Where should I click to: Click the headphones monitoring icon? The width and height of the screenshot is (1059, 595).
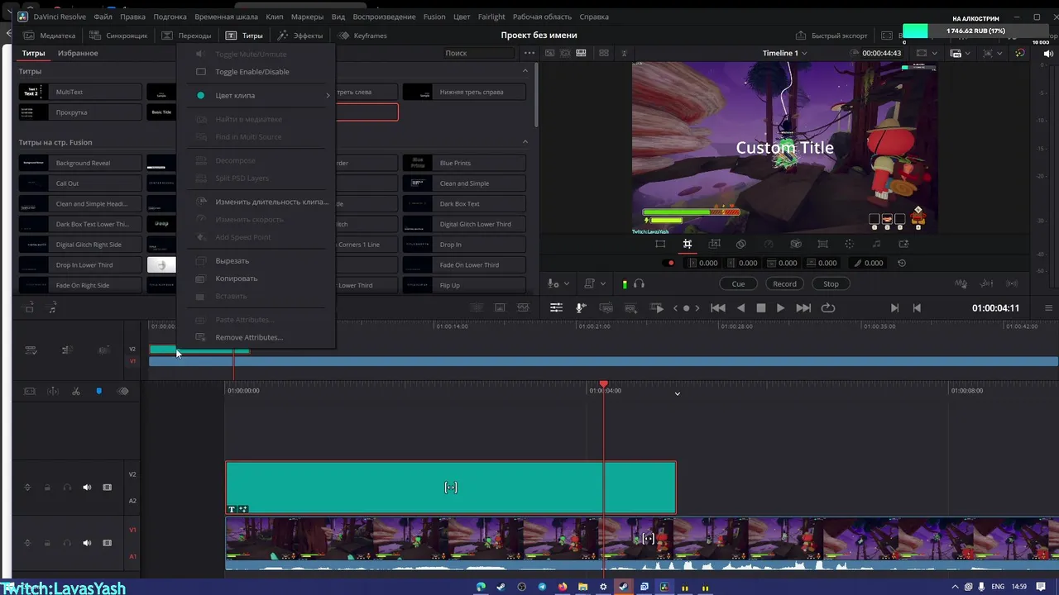point(639,283)
